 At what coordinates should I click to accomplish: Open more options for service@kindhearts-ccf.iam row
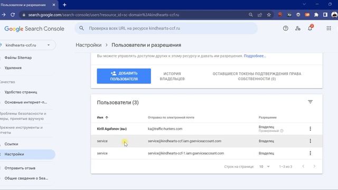(x=310, y=141)
